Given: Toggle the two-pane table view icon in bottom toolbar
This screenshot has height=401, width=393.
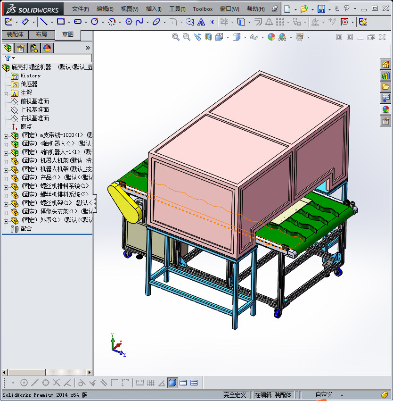Looking at the screenshot, I should click(x=194, y=383).
